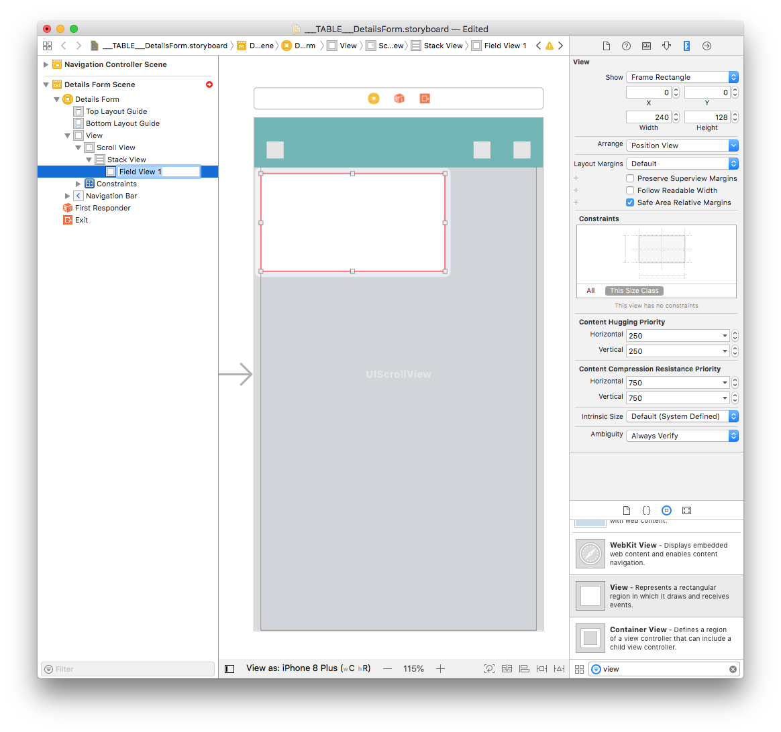Click red error indicator for Details Form Scene
This screenshot has width=781, height=732.
click(x=209, y=84)
